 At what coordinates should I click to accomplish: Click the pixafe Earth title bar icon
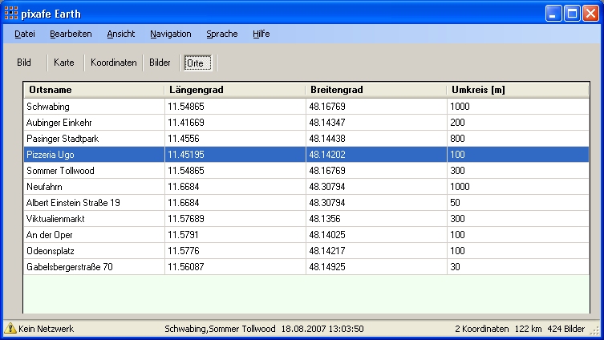11,14
